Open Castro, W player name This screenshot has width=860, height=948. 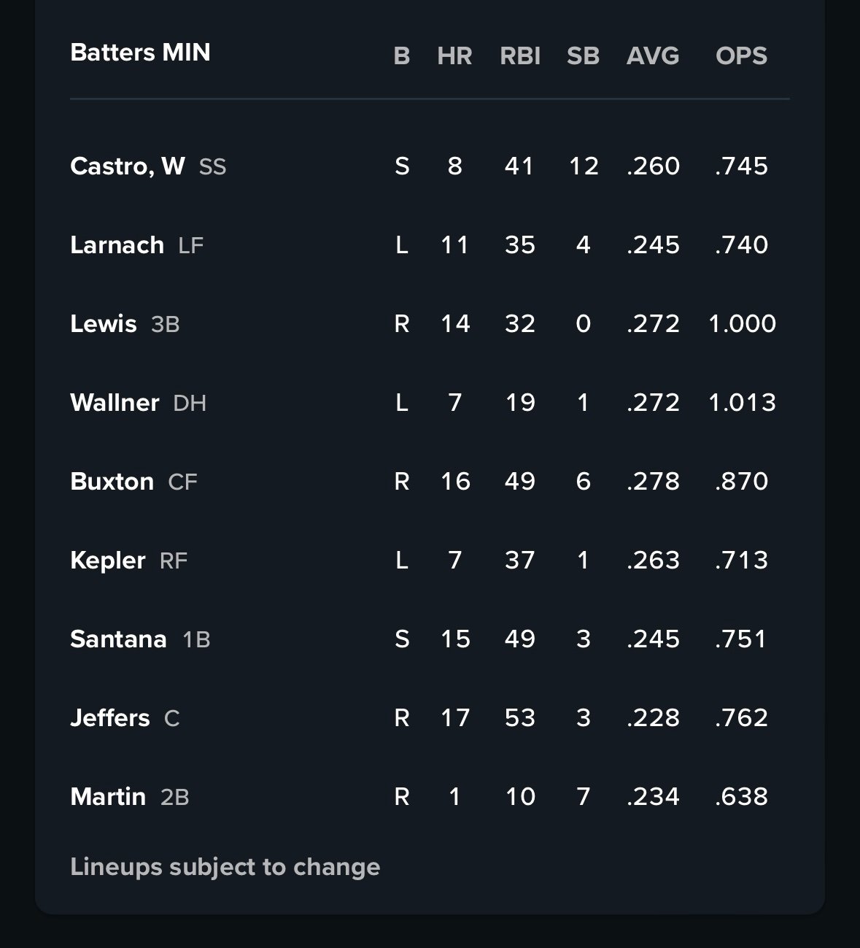[x=128, y=166]
